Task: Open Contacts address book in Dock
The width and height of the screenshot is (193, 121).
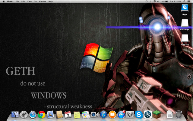Action: [x=59, y=114]
